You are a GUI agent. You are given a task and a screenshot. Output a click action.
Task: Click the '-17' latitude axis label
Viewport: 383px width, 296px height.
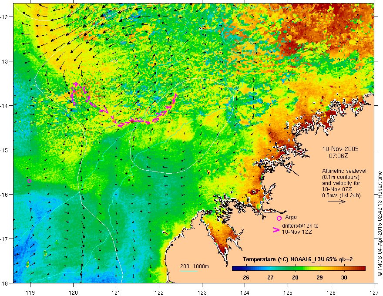click(5, 239)
